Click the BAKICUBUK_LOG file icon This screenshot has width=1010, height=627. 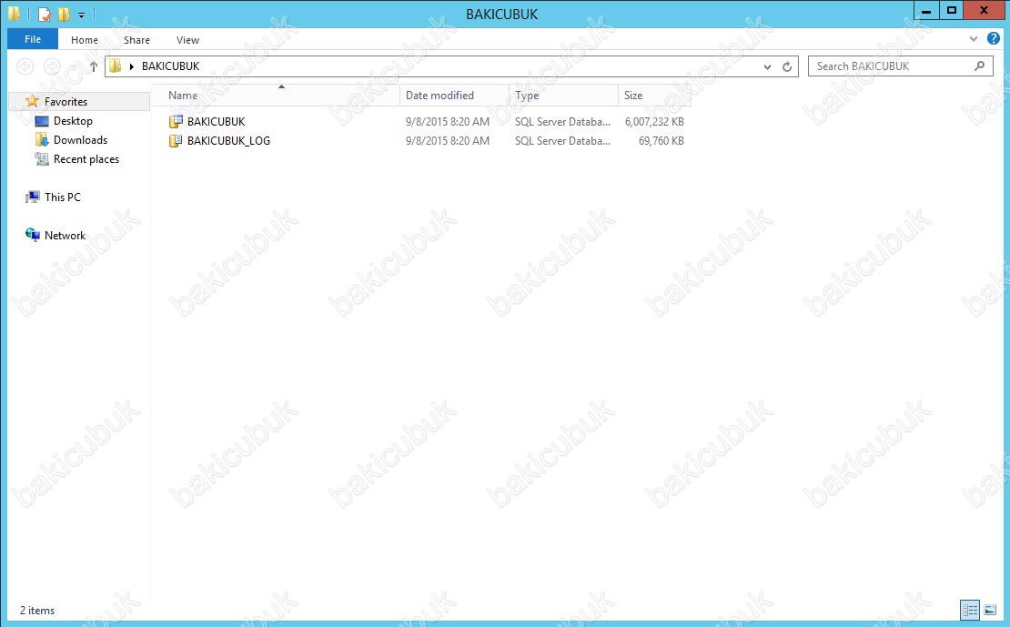click(x=176, y=140)
